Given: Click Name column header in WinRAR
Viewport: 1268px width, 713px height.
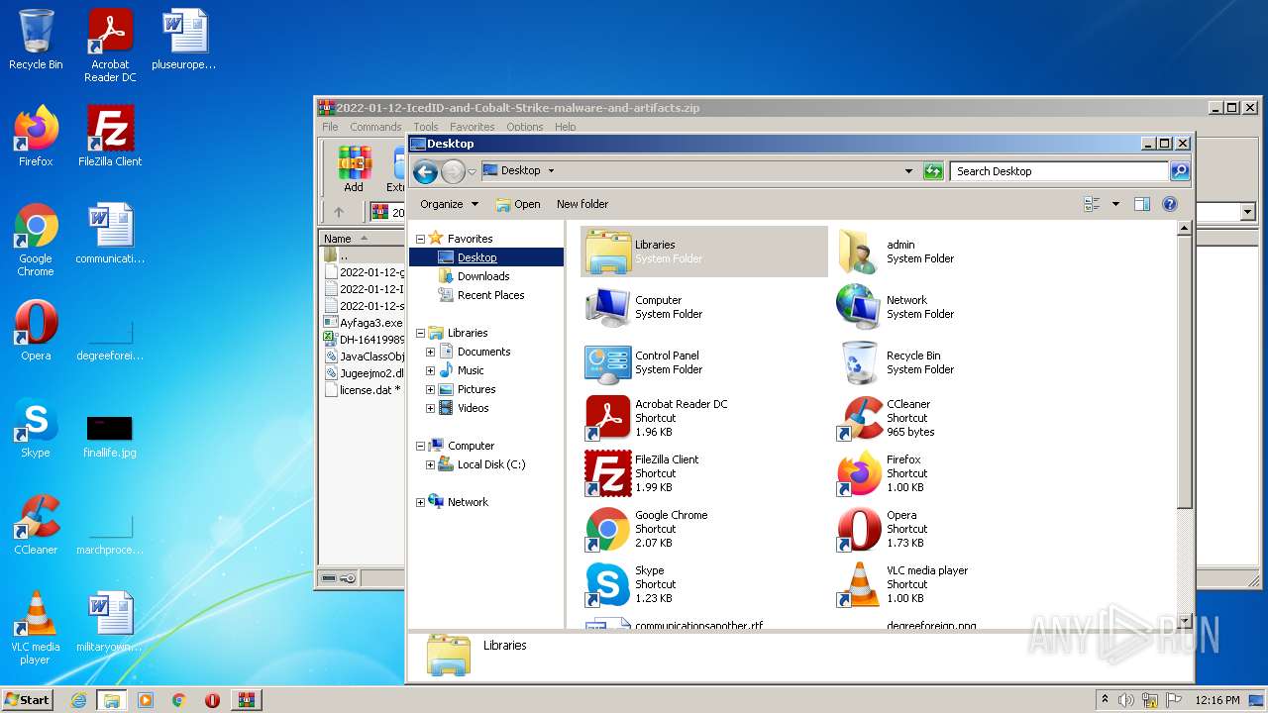Looking at the screenshot, I should (x=363, y=238).
